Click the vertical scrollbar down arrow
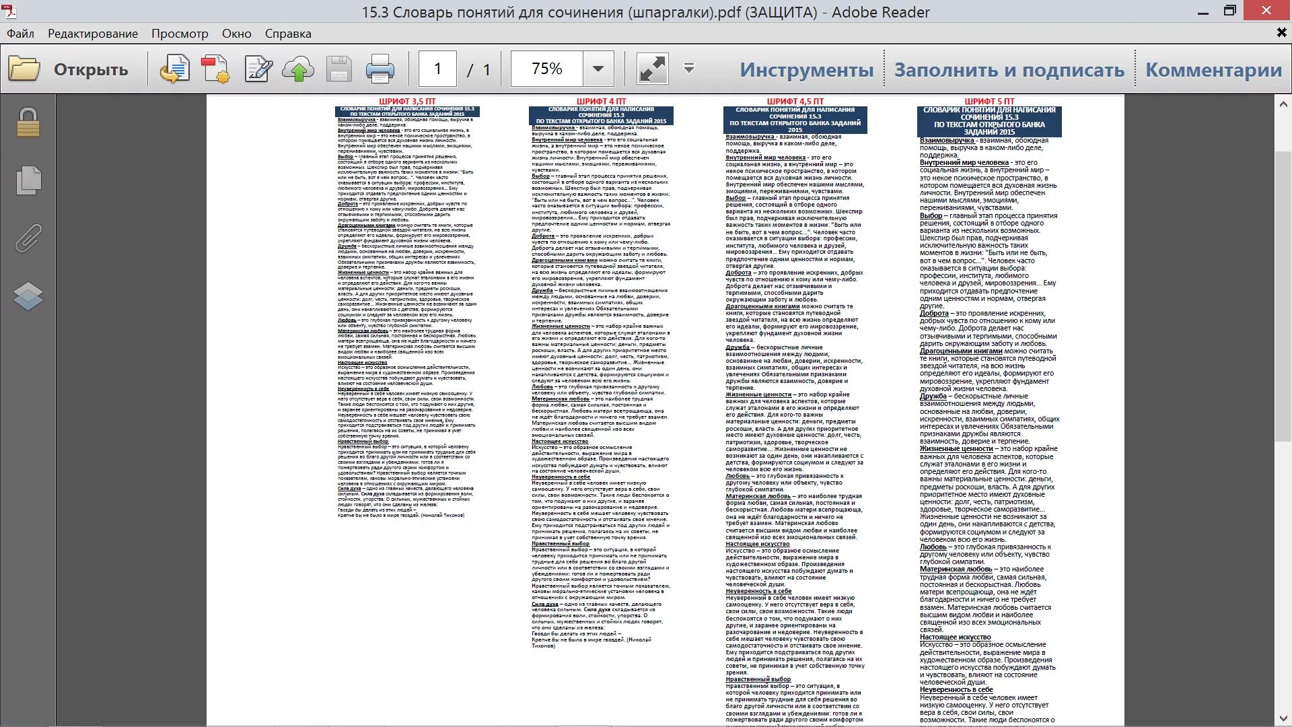This screenshot has height=727, width=1292. pyautogui.click(x=1283, y=718)
